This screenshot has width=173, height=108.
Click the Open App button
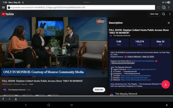154,14
